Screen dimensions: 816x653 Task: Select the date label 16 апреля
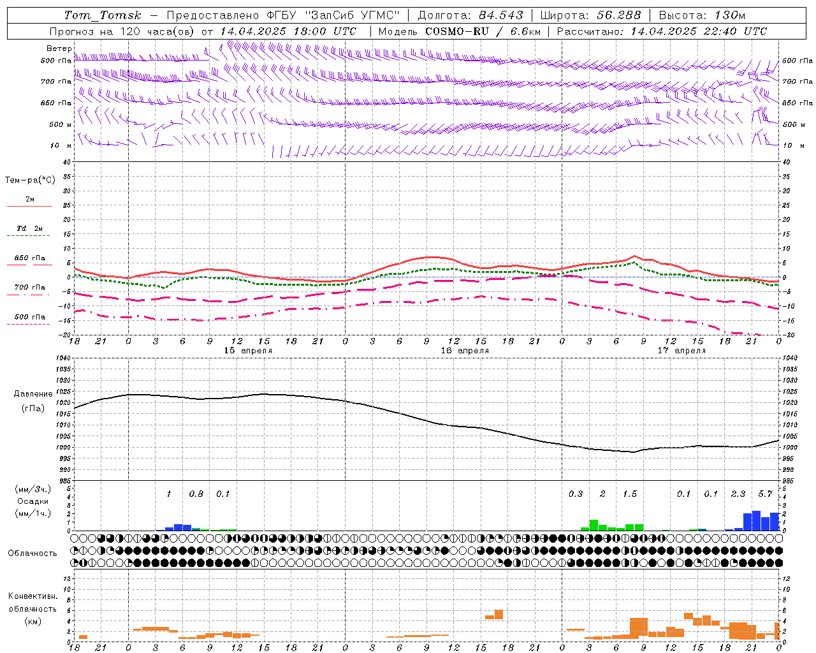point(465,351)
